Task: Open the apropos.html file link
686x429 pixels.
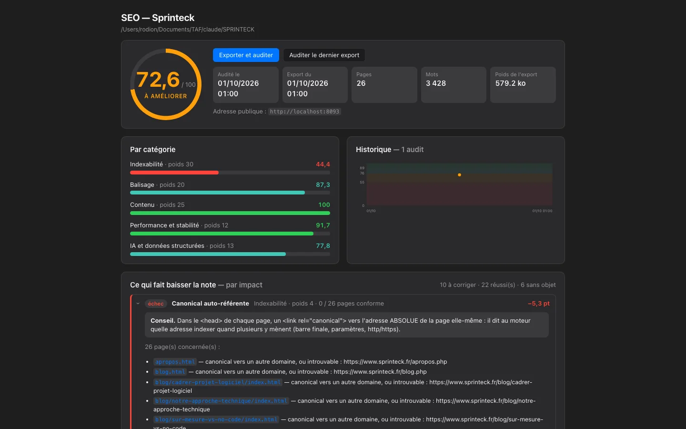Action: [175, 362]
